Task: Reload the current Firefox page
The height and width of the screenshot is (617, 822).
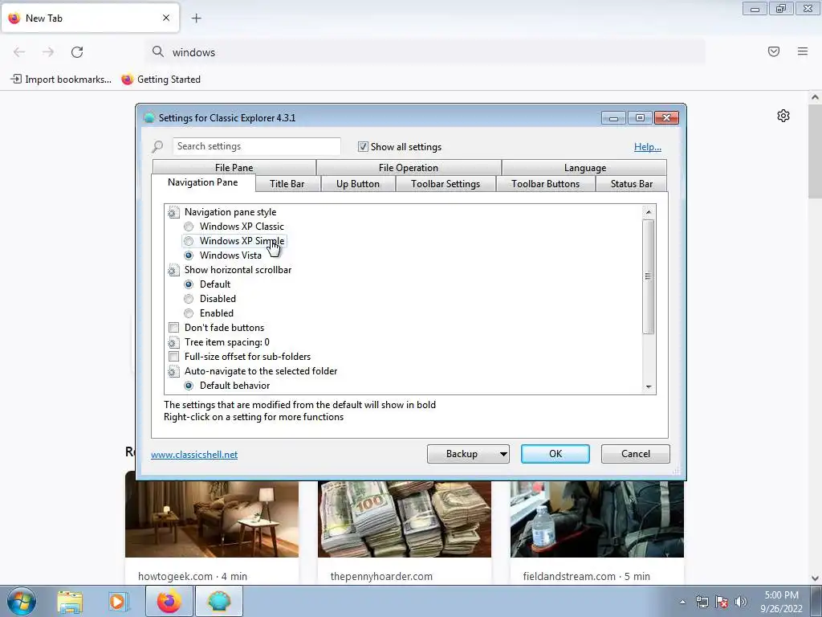Action: coord(77,52)
